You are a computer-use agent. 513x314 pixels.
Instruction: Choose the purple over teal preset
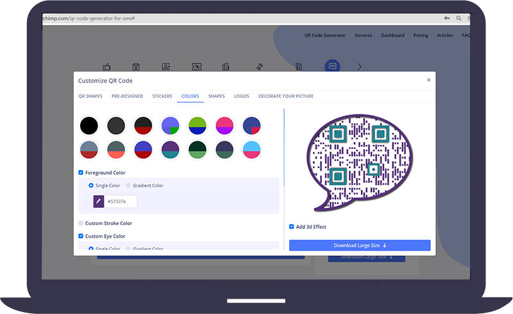171,150
